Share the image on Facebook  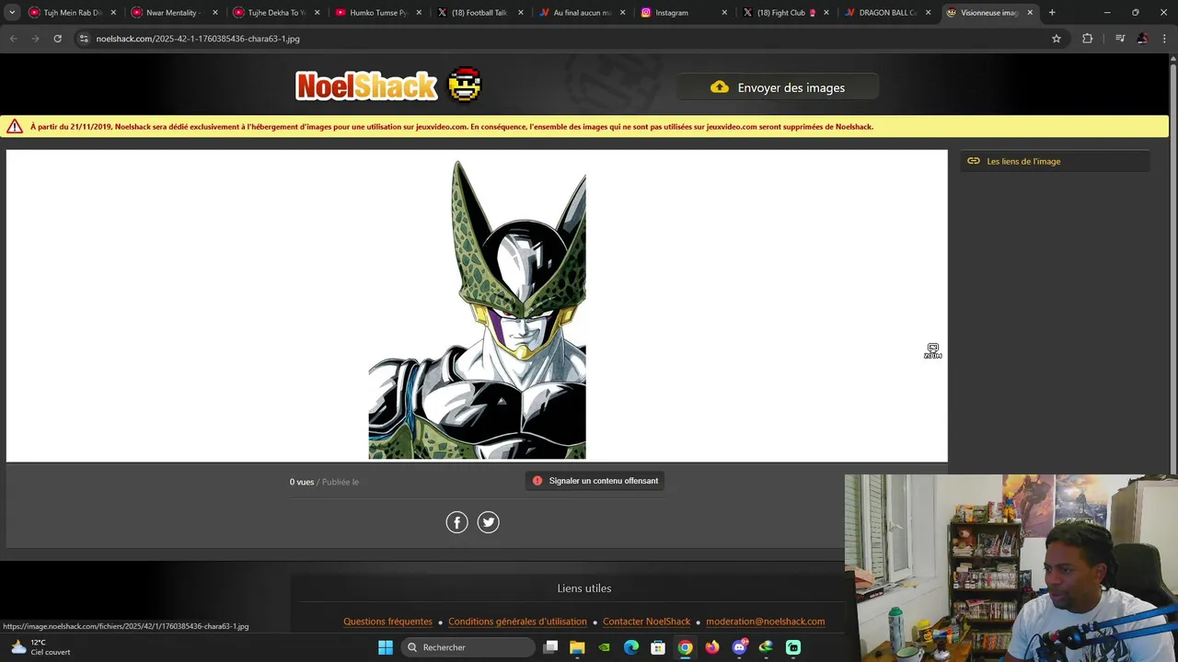(x=457, y=522)
